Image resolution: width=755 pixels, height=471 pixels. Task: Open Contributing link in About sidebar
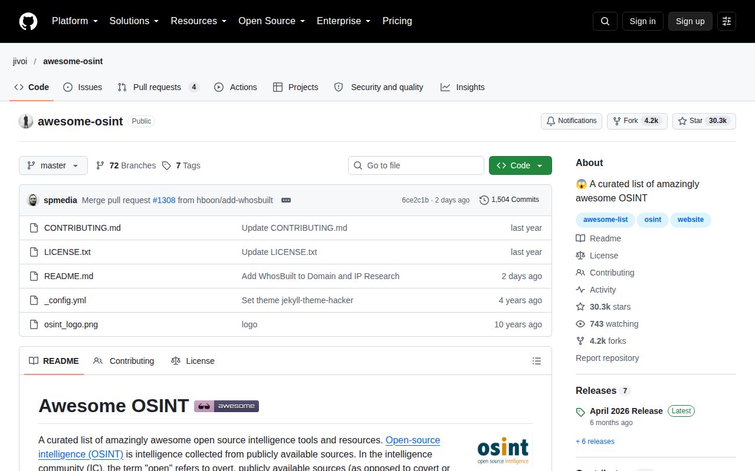[605, 273]
